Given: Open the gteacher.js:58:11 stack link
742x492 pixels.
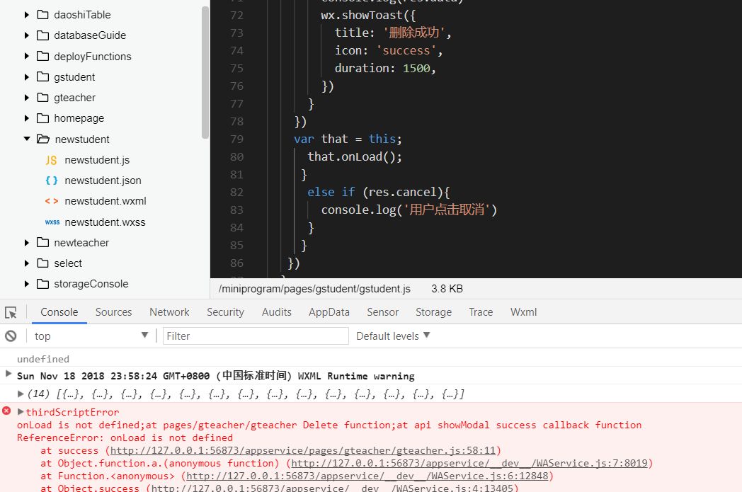Looking at the screenshot, I should click(x=303, y=450).
